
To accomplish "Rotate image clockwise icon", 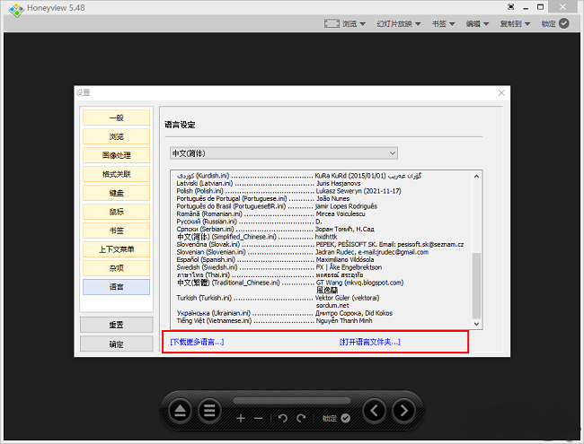I will coord(301,418).
